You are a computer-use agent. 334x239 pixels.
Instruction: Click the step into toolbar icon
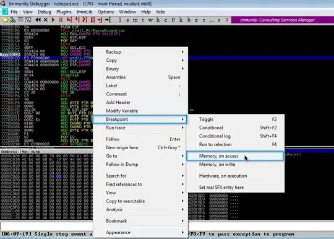(69, 20)
